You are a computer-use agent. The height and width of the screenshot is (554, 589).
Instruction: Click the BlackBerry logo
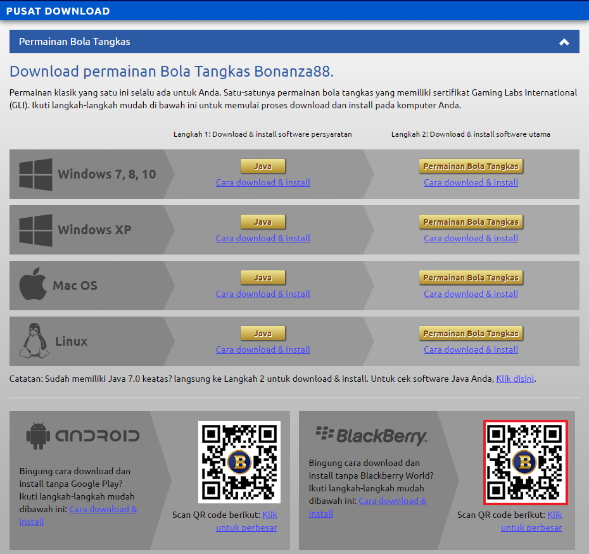371,435
